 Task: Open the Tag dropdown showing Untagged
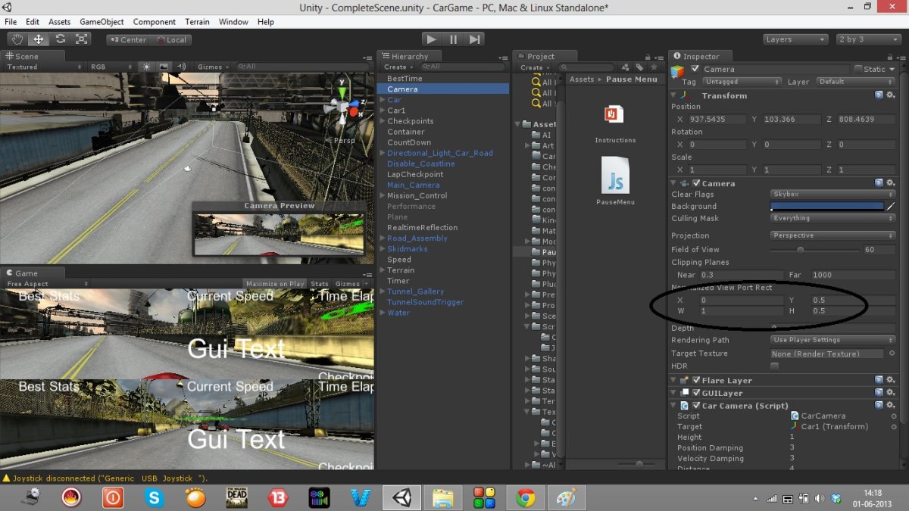742,81
